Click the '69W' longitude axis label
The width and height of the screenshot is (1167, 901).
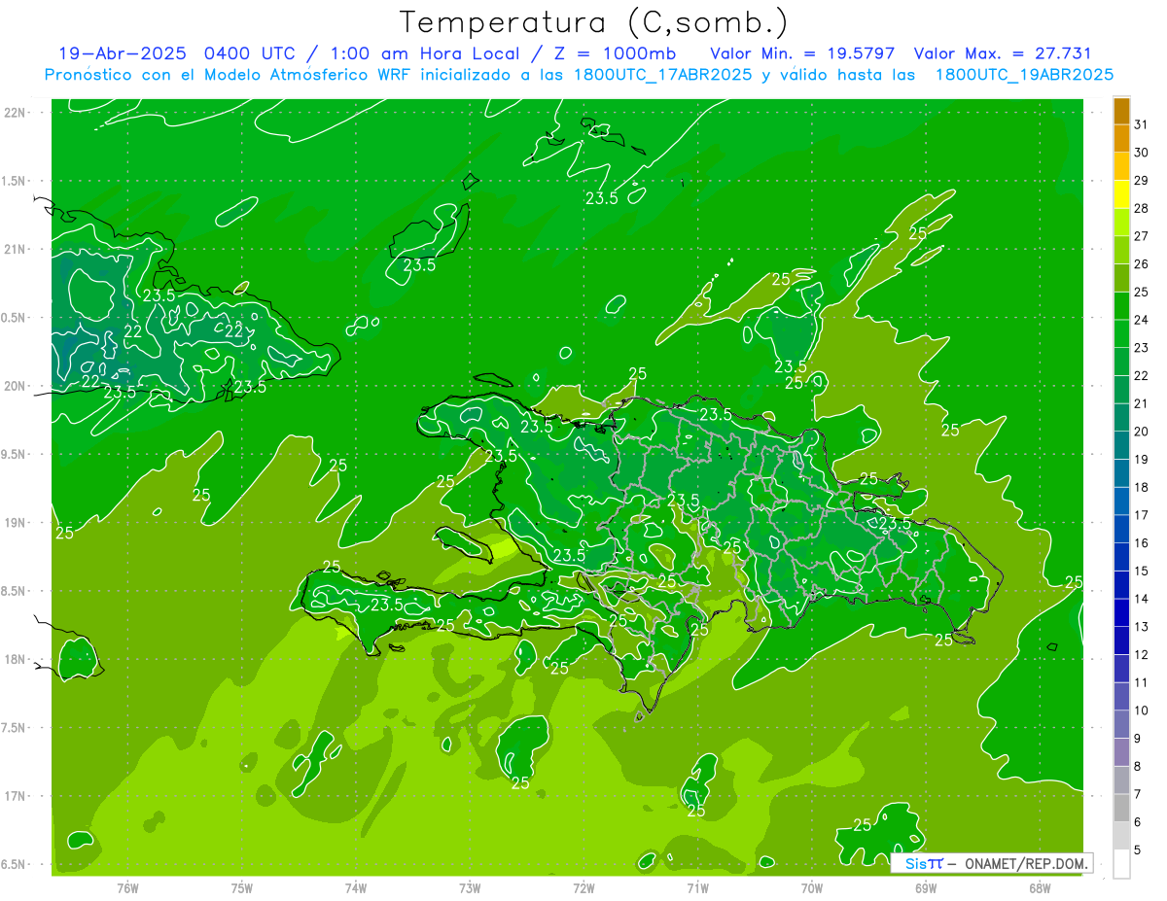(926, 887)
